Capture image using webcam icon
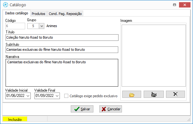193x124 pixels. tap(154, 94)
